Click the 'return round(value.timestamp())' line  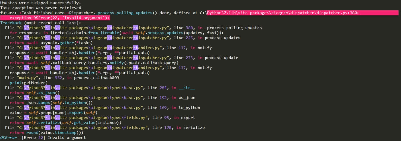(46, 133)
